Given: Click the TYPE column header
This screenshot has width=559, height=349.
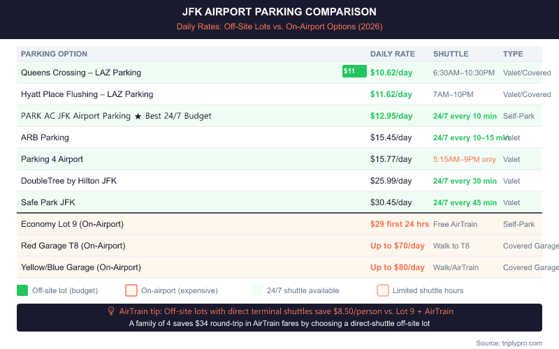Looking at the screenshot, I should coord(513,54).
